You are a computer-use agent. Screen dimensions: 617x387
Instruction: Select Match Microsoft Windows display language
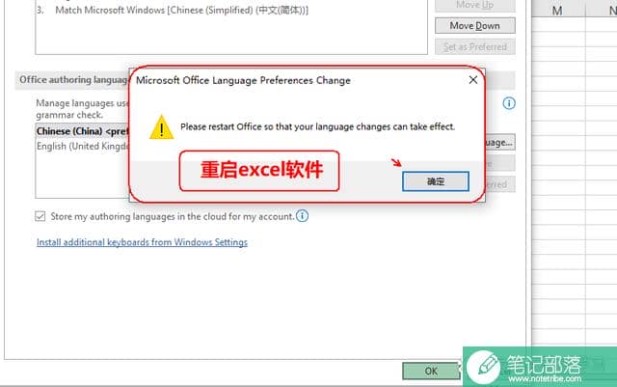pyautogui.click(x=182, y=11)
